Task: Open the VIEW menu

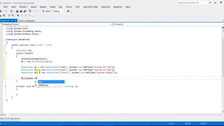Action: tap(14, 7)
